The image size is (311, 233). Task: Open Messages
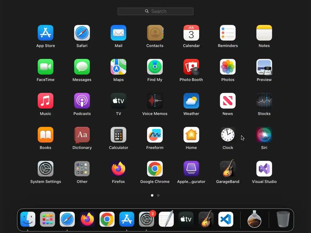point(82,67)
